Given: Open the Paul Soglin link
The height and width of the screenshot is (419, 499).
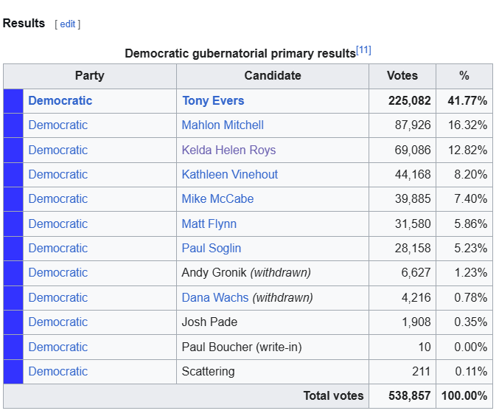Looking at the screenshot, I should click(211, 248).
